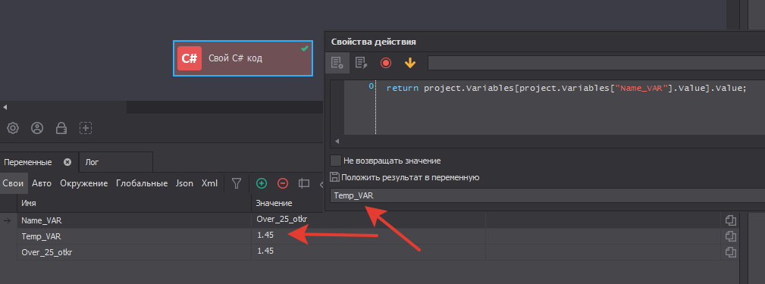Viewport: 765px width, 284px height.
Task: Click the 'Положить результат в переменную' label
Action: click(x=410, y=177)
